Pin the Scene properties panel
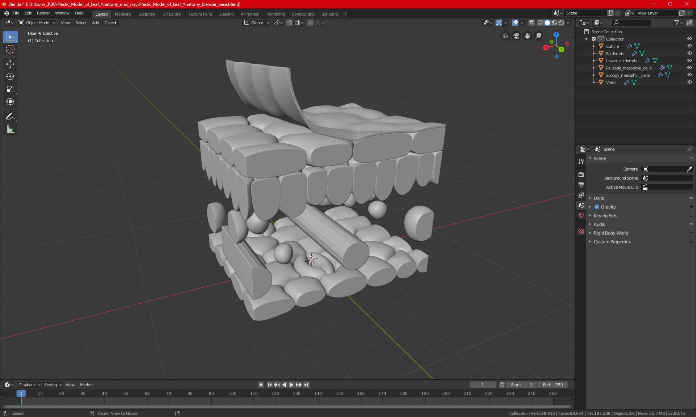The image size is (696, 417). pos(689,149)
